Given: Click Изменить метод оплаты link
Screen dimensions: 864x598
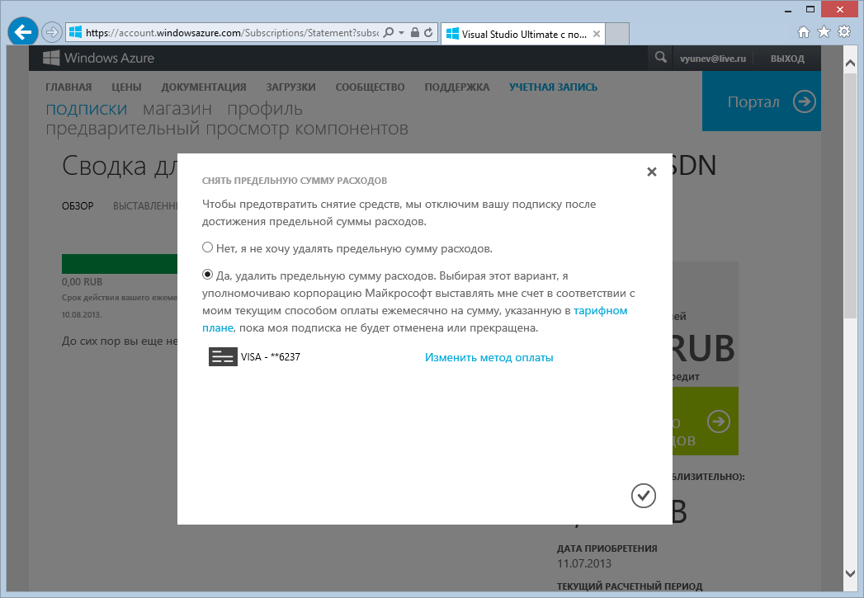Looking at the screenshot, I should (x=489, y=357).
